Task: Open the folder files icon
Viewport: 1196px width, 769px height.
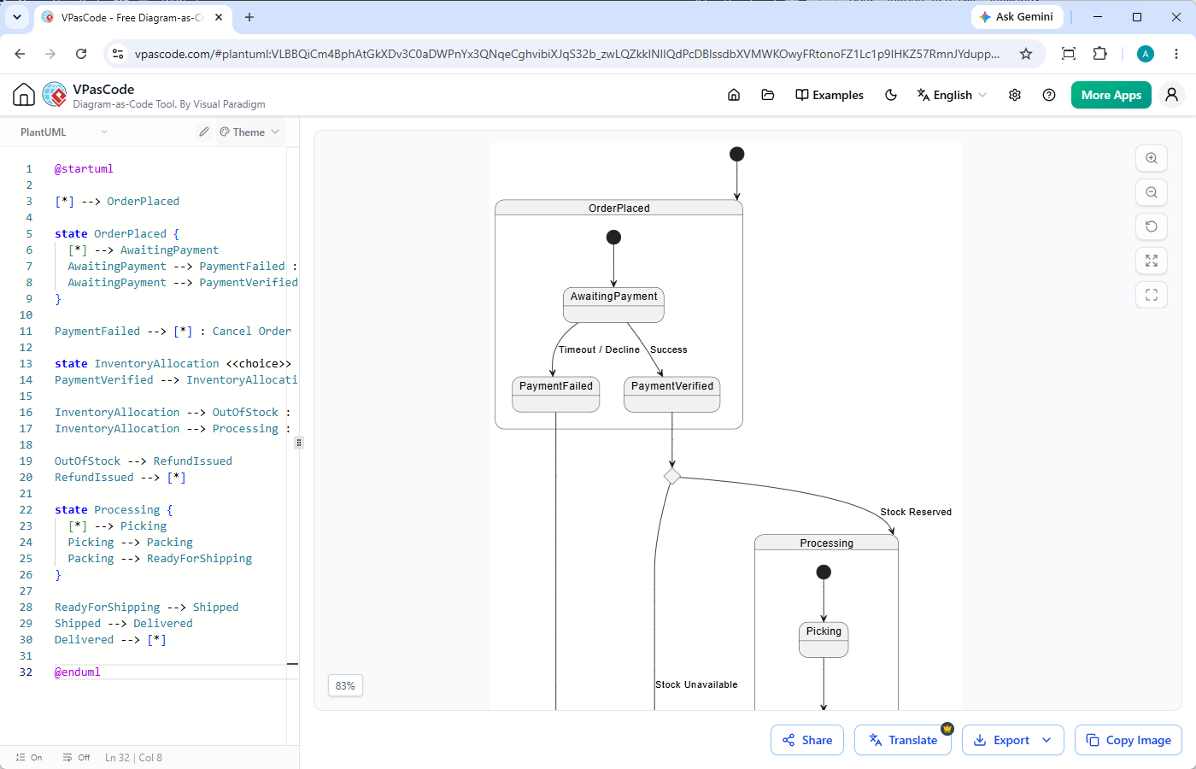Action: tap(768, 95)
